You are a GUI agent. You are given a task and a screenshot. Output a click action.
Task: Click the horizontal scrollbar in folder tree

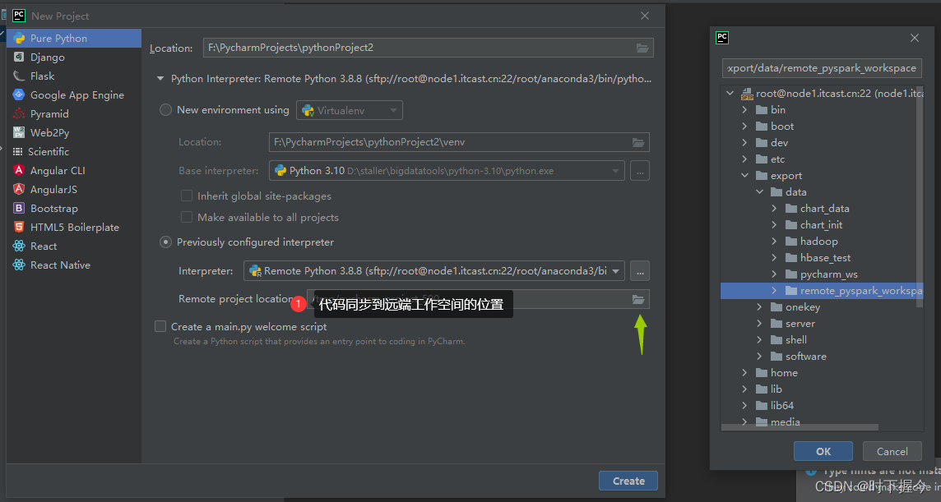[800, 427]
